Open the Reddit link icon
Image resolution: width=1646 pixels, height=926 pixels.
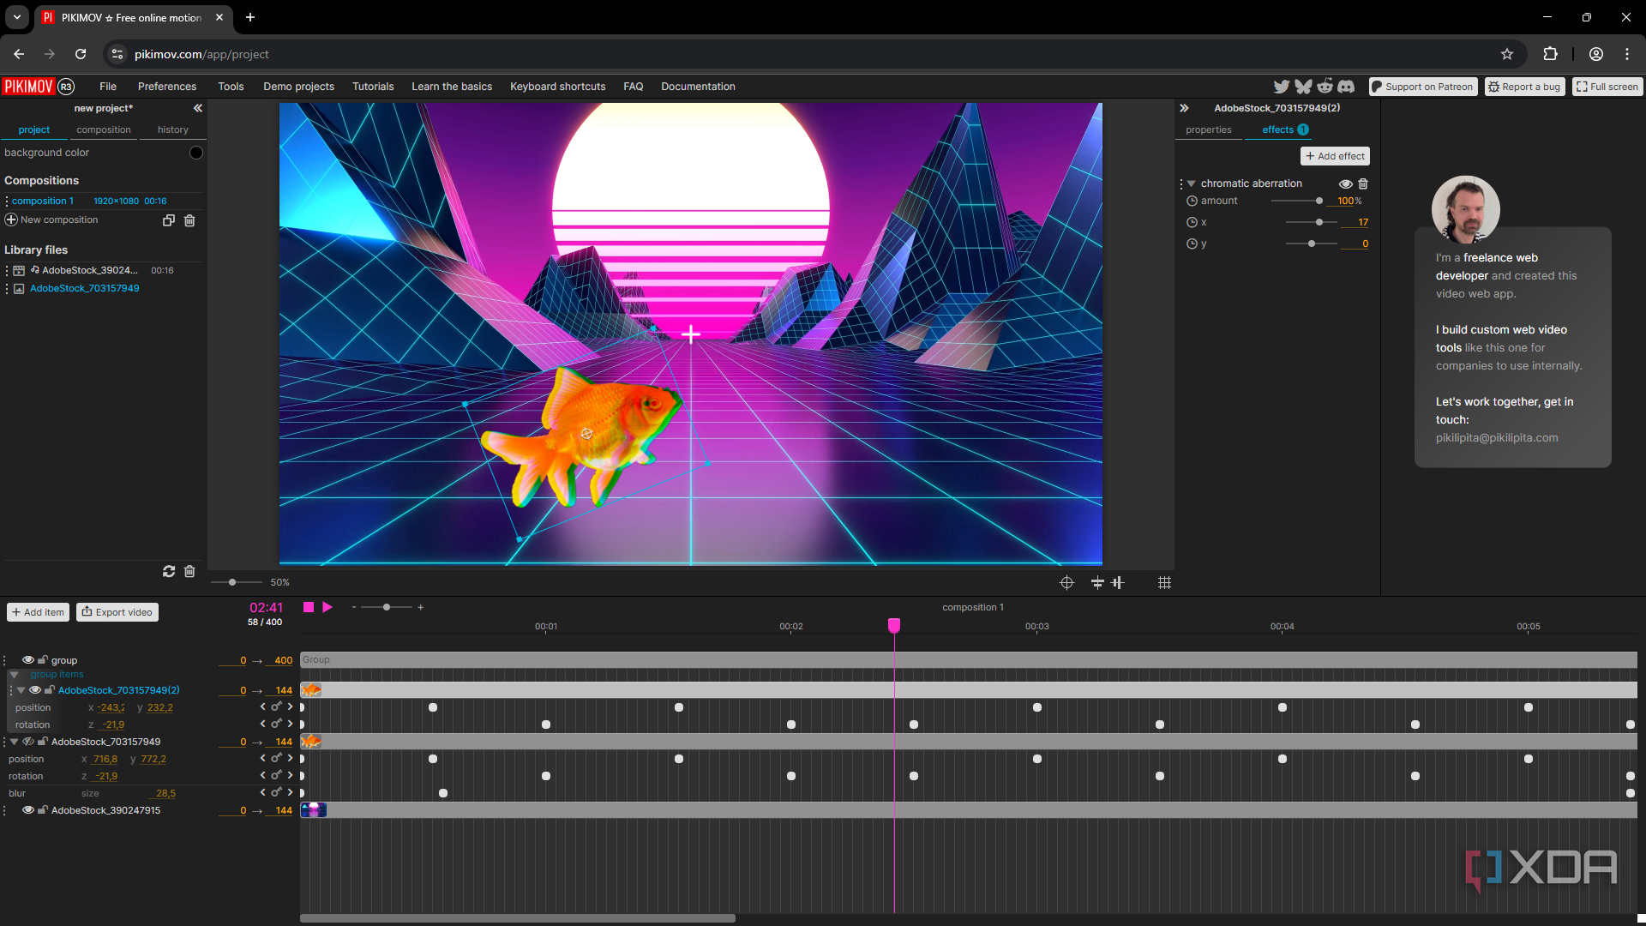(1325, 86)
